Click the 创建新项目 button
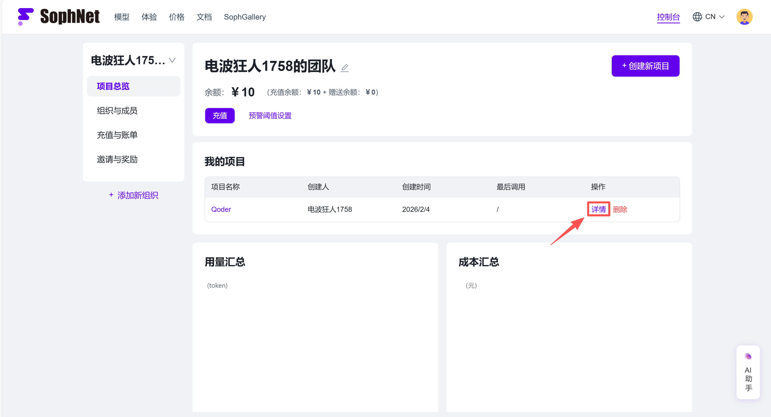This screenshot has height=417, width=771. click(645, 66)
